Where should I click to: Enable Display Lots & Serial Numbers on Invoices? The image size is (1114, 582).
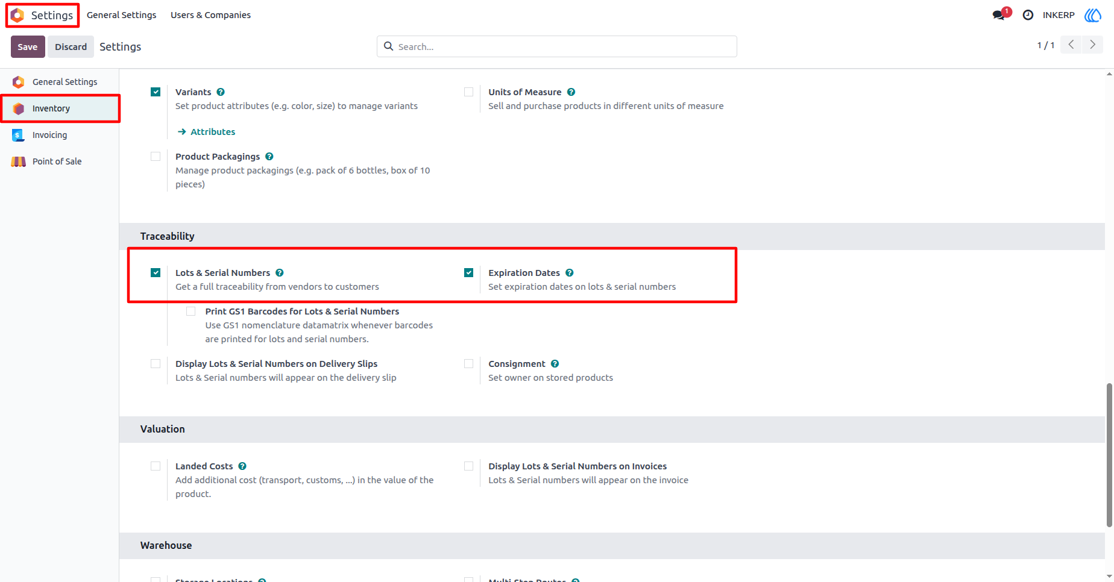click(469, 466)
